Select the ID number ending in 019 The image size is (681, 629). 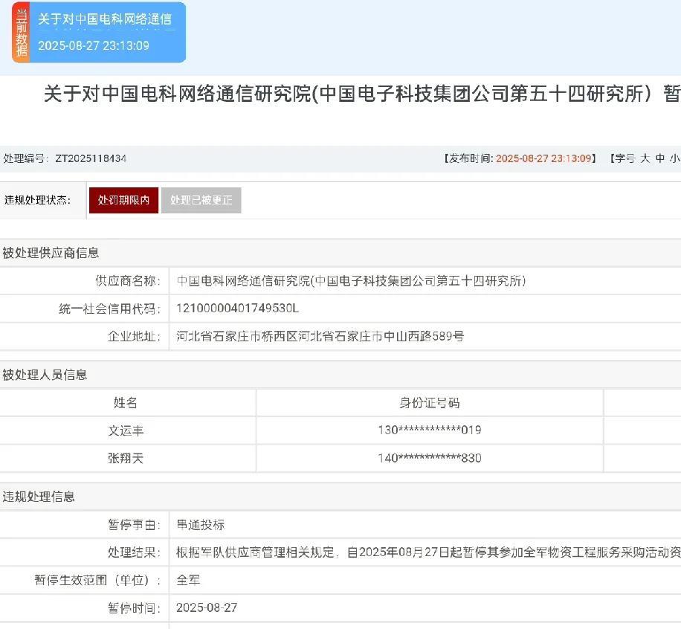coord(430,430)
